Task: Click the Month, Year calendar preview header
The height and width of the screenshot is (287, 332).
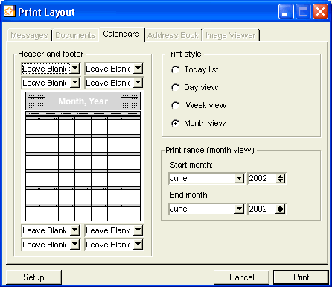Action: pyautogui.click(x=83, y=101)
